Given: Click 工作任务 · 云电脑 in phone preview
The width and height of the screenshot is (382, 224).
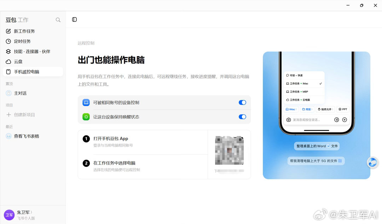Looking at the screenshot, I should [304, 100].
